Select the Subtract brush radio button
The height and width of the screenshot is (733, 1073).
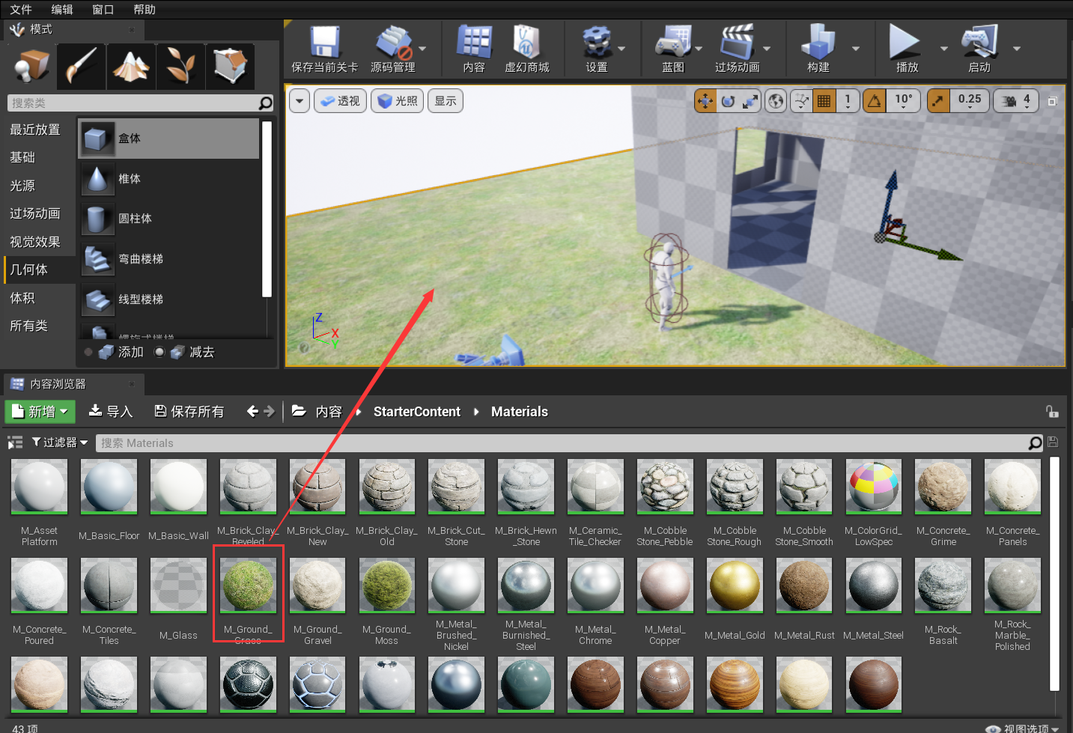[159, 352]
